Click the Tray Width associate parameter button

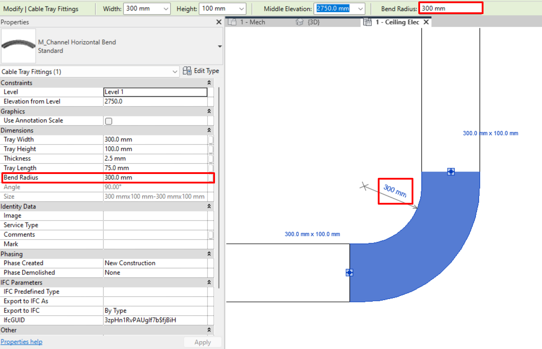point(211,139)
